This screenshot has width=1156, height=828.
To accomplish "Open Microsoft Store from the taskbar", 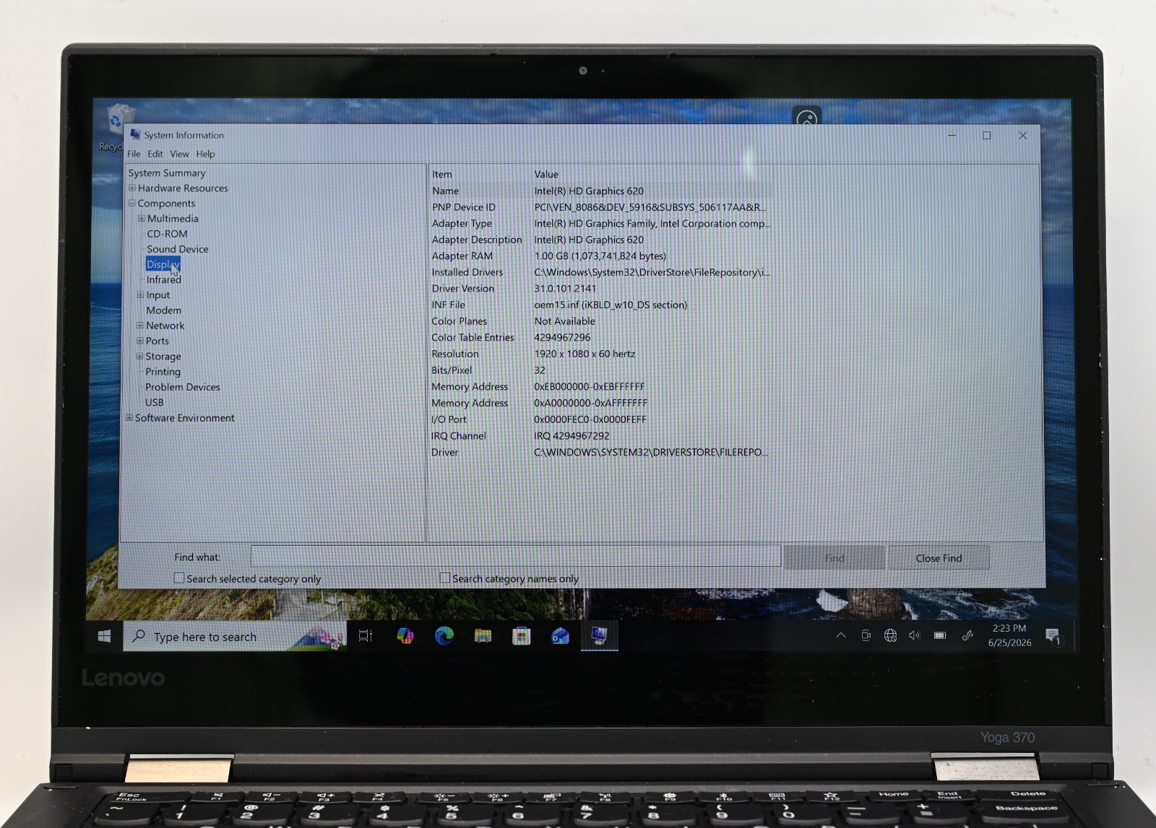I will [521, 636].
